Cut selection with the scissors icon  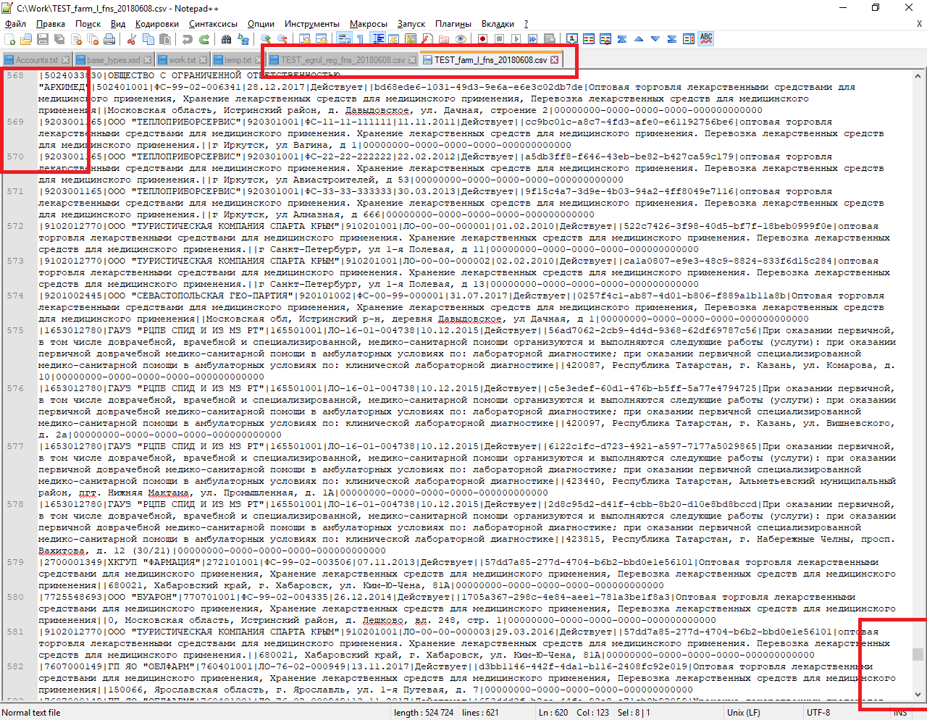point(131,39)
